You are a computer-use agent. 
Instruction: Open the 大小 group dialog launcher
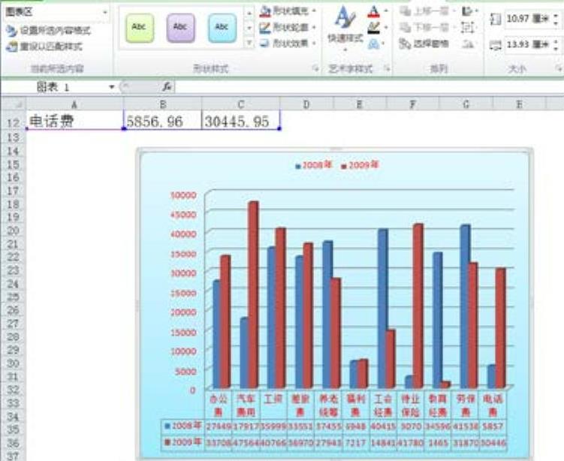coord(559,68)
